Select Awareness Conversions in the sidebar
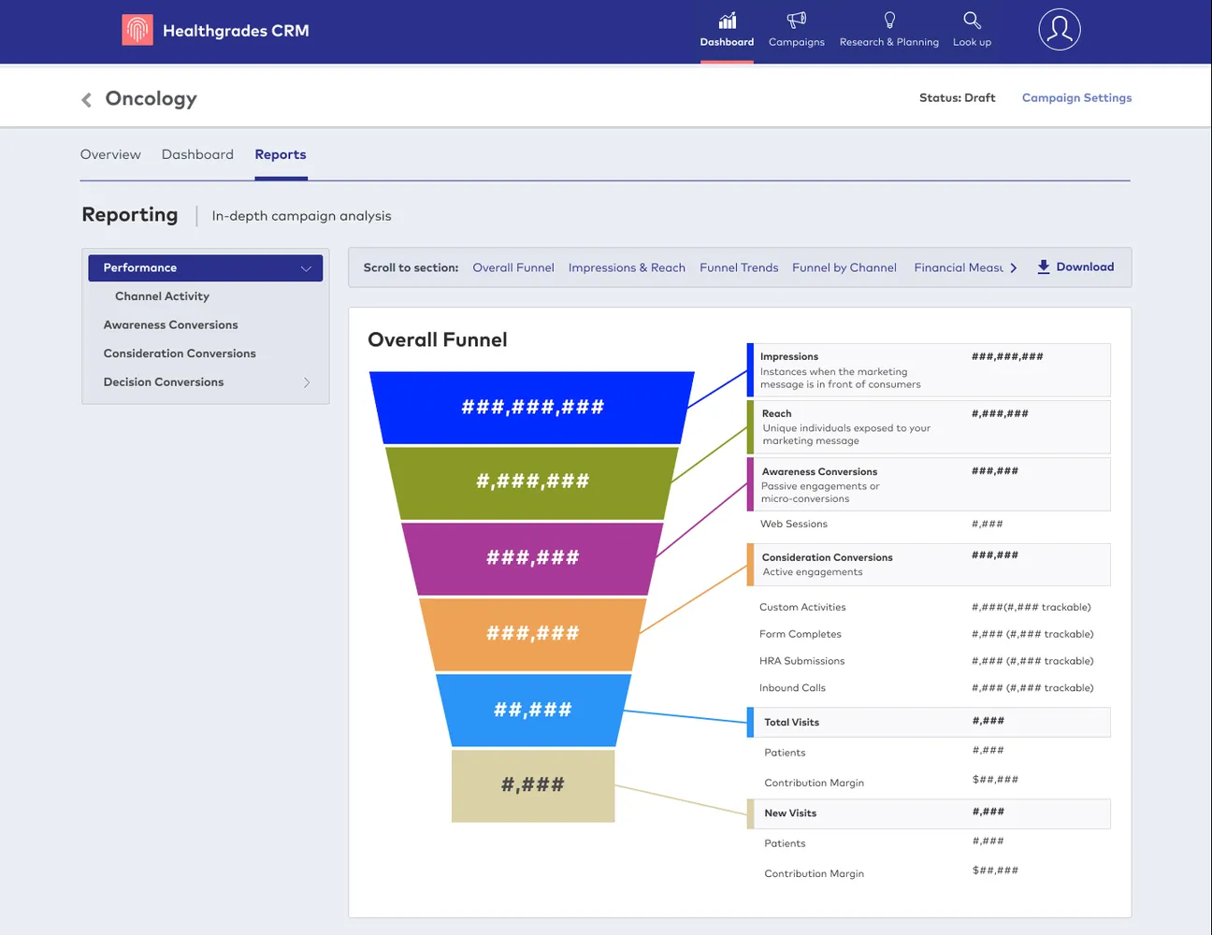This screenshot has width=1212, height=935. tap(170, 325)
